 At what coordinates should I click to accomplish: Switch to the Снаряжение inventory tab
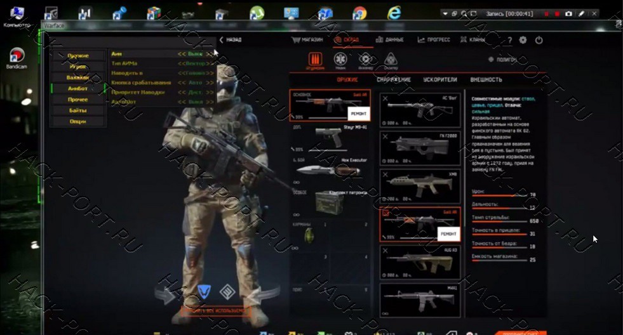(x=394, y=79)
